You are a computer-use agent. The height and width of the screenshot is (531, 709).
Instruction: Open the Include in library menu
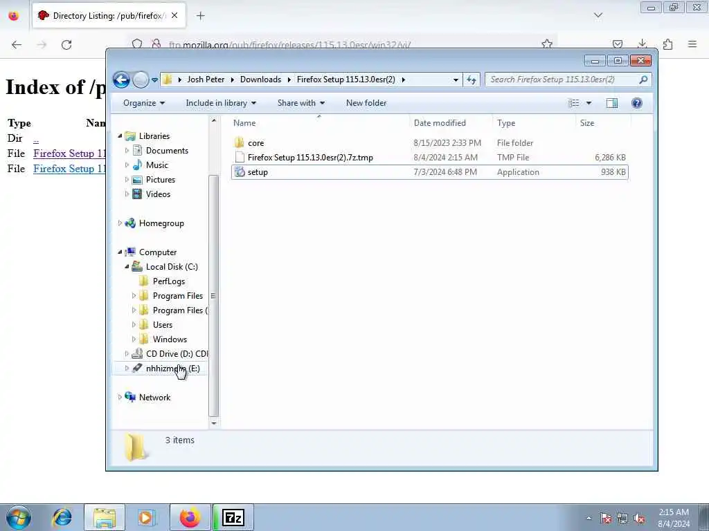221,103
